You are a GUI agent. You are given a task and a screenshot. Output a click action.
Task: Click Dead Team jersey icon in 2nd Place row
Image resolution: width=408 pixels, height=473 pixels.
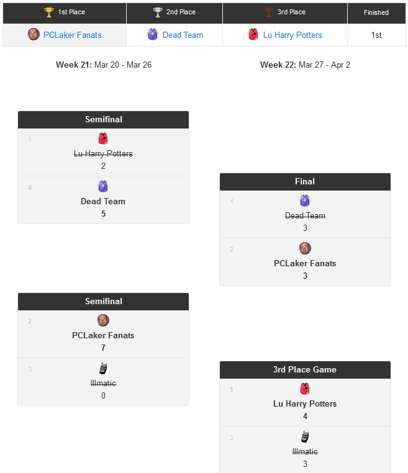(x=153, y=35)
